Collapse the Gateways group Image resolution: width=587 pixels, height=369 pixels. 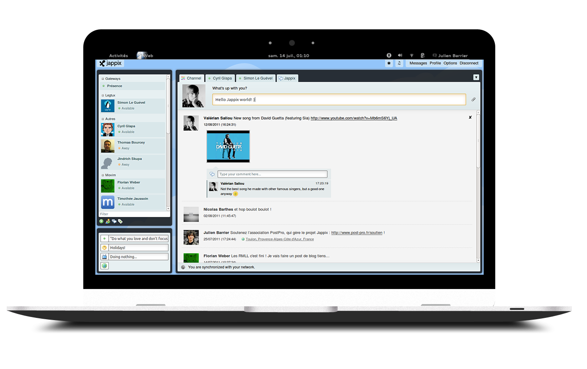click(103, 79)
